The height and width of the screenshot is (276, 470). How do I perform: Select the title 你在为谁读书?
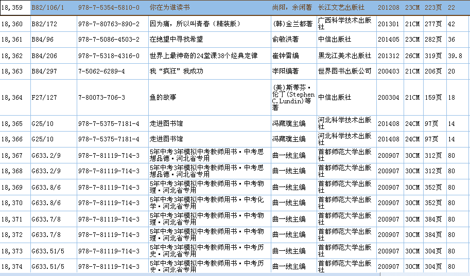[210, 8]
